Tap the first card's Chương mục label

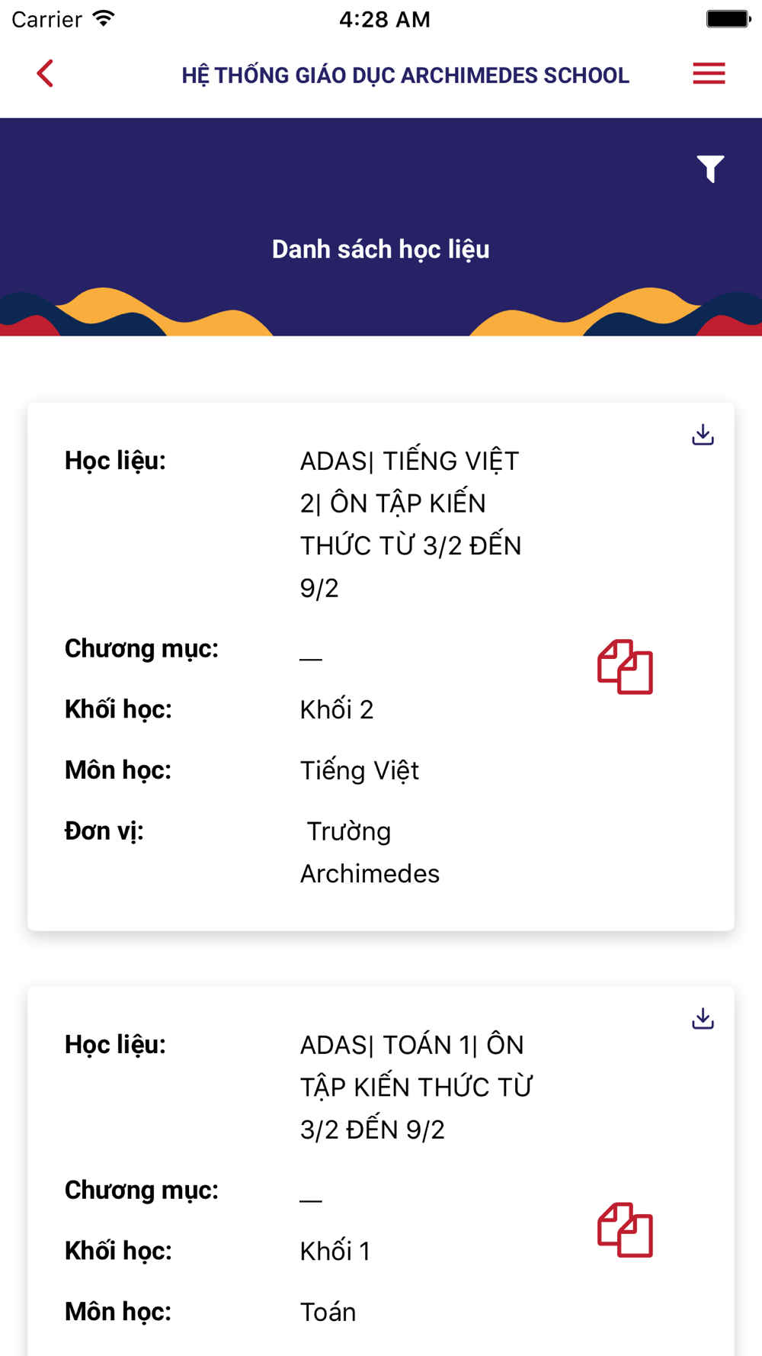(x=142, y=649)
